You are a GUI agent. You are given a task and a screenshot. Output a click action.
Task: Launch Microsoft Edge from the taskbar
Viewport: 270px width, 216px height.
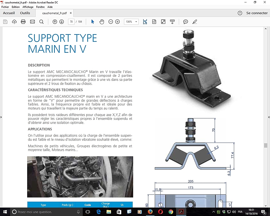click(x=99, y=212)
